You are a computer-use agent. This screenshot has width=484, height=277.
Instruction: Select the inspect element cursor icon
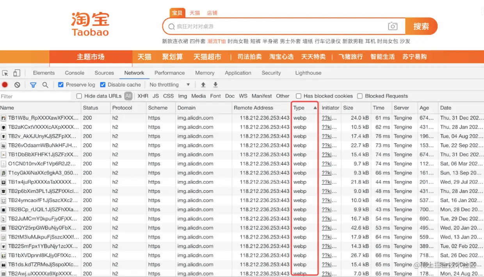pyautogui.click(x=6, y=73)
